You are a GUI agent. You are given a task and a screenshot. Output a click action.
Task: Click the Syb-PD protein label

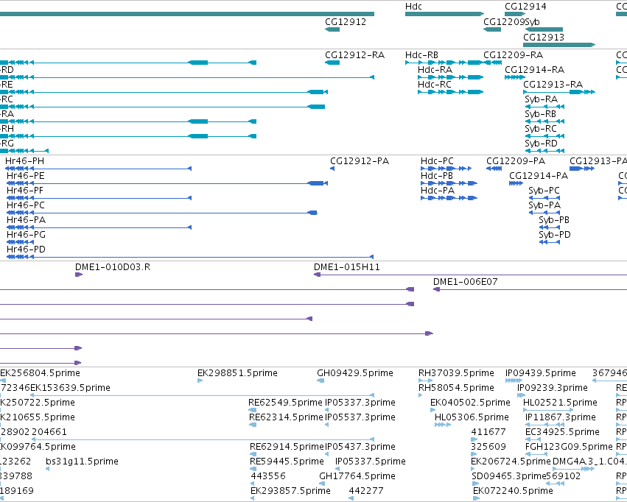555,235
